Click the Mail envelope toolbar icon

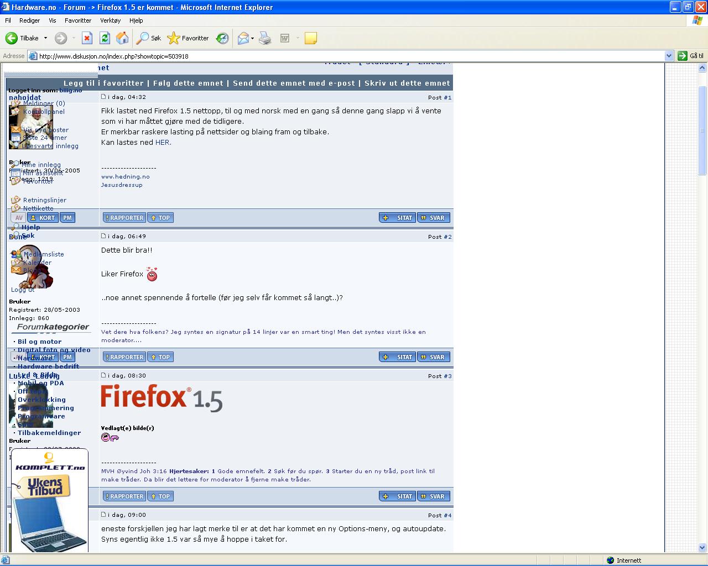(243, 38)
